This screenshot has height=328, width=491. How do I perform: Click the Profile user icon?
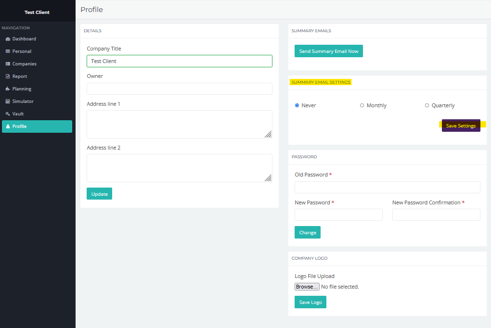(8, 126)
